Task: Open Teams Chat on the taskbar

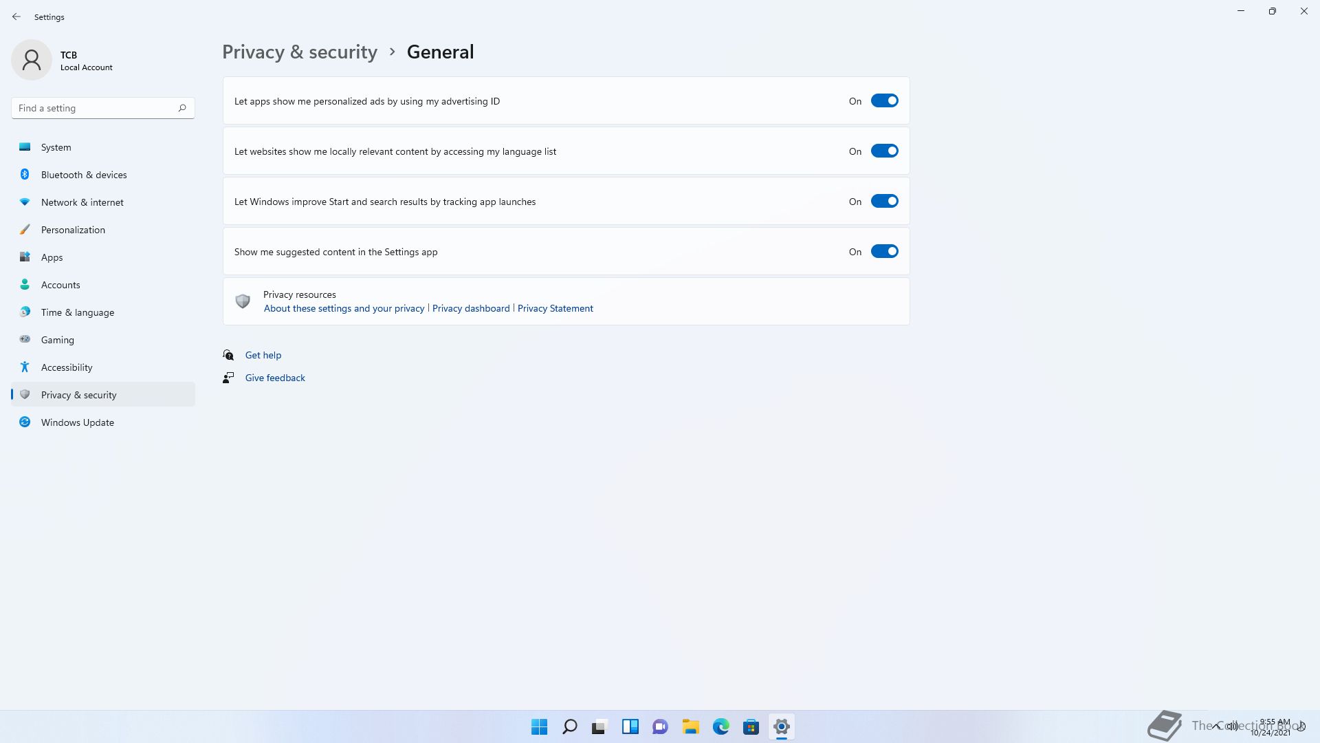Action: [x=661, y=726]
